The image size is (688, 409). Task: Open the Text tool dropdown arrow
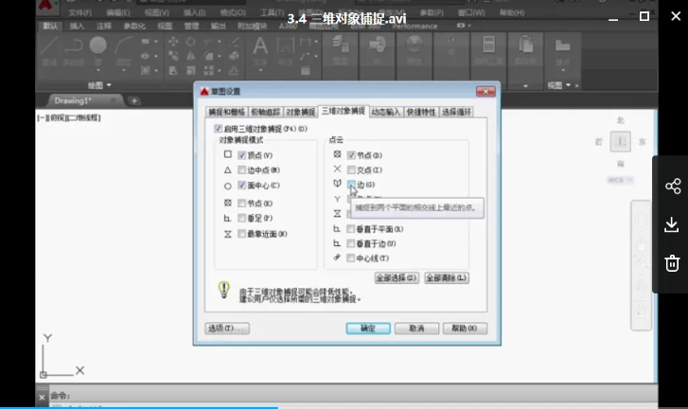[x=260, y=70]
